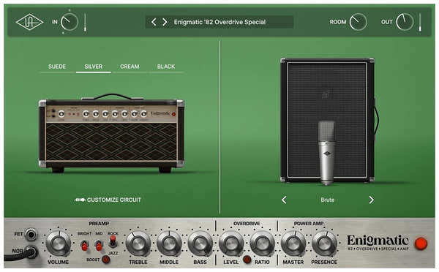Viewport: 439px width, 272px height.
Task: Open the Enigmatic '82 Overdrive Special preset name
Action: click(219, 22)
